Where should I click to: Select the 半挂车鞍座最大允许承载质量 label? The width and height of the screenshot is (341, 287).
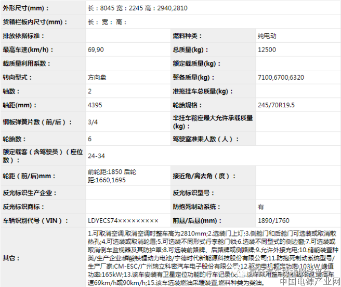click(x=213, y=122)
